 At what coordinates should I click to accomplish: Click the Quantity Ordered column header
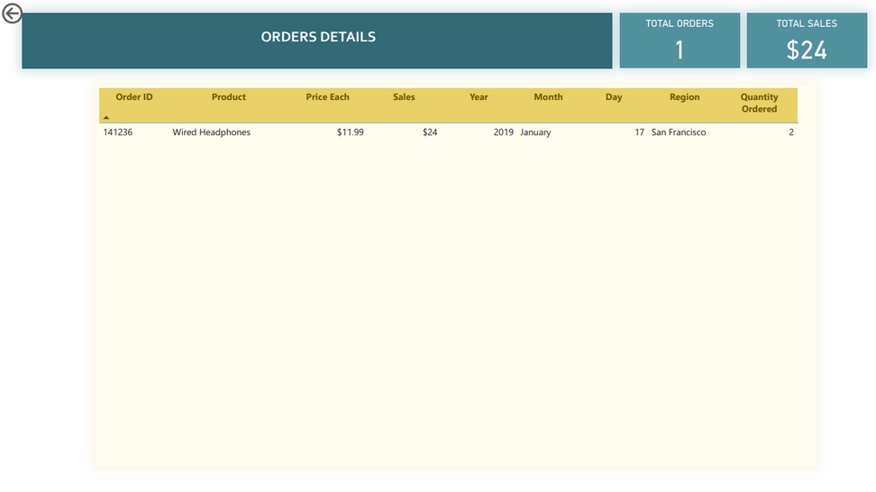759,103
